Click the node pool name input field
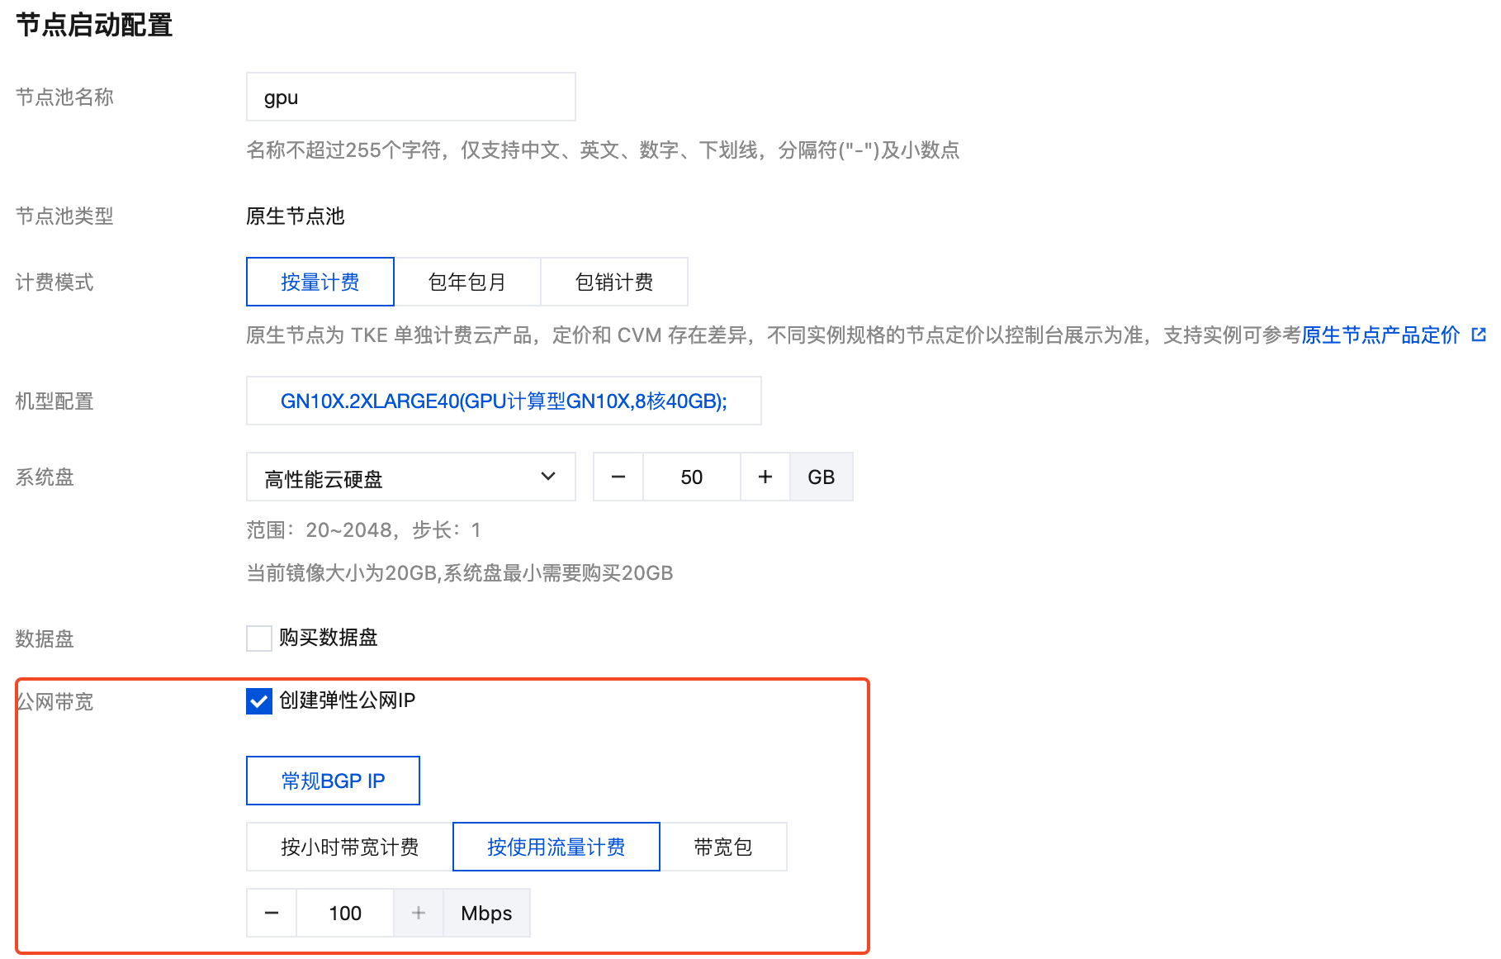Viewport: 1501px width, 959px height. click(410, 97)
